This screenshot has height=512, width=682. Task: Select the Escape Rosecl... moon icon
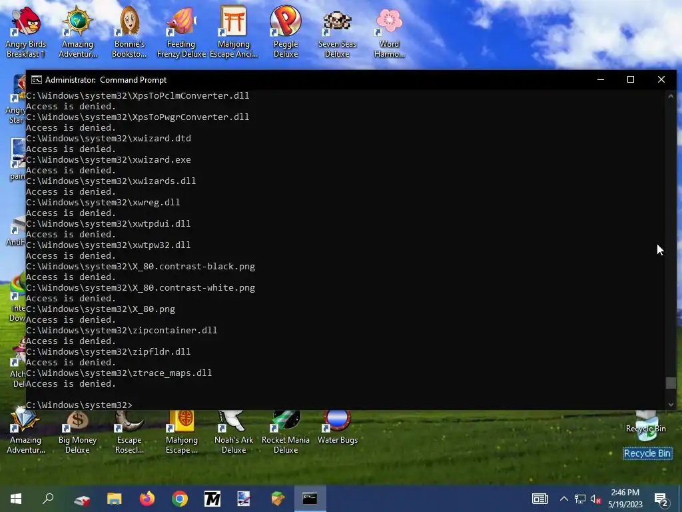pyautogui.click(x=129, y=432)
